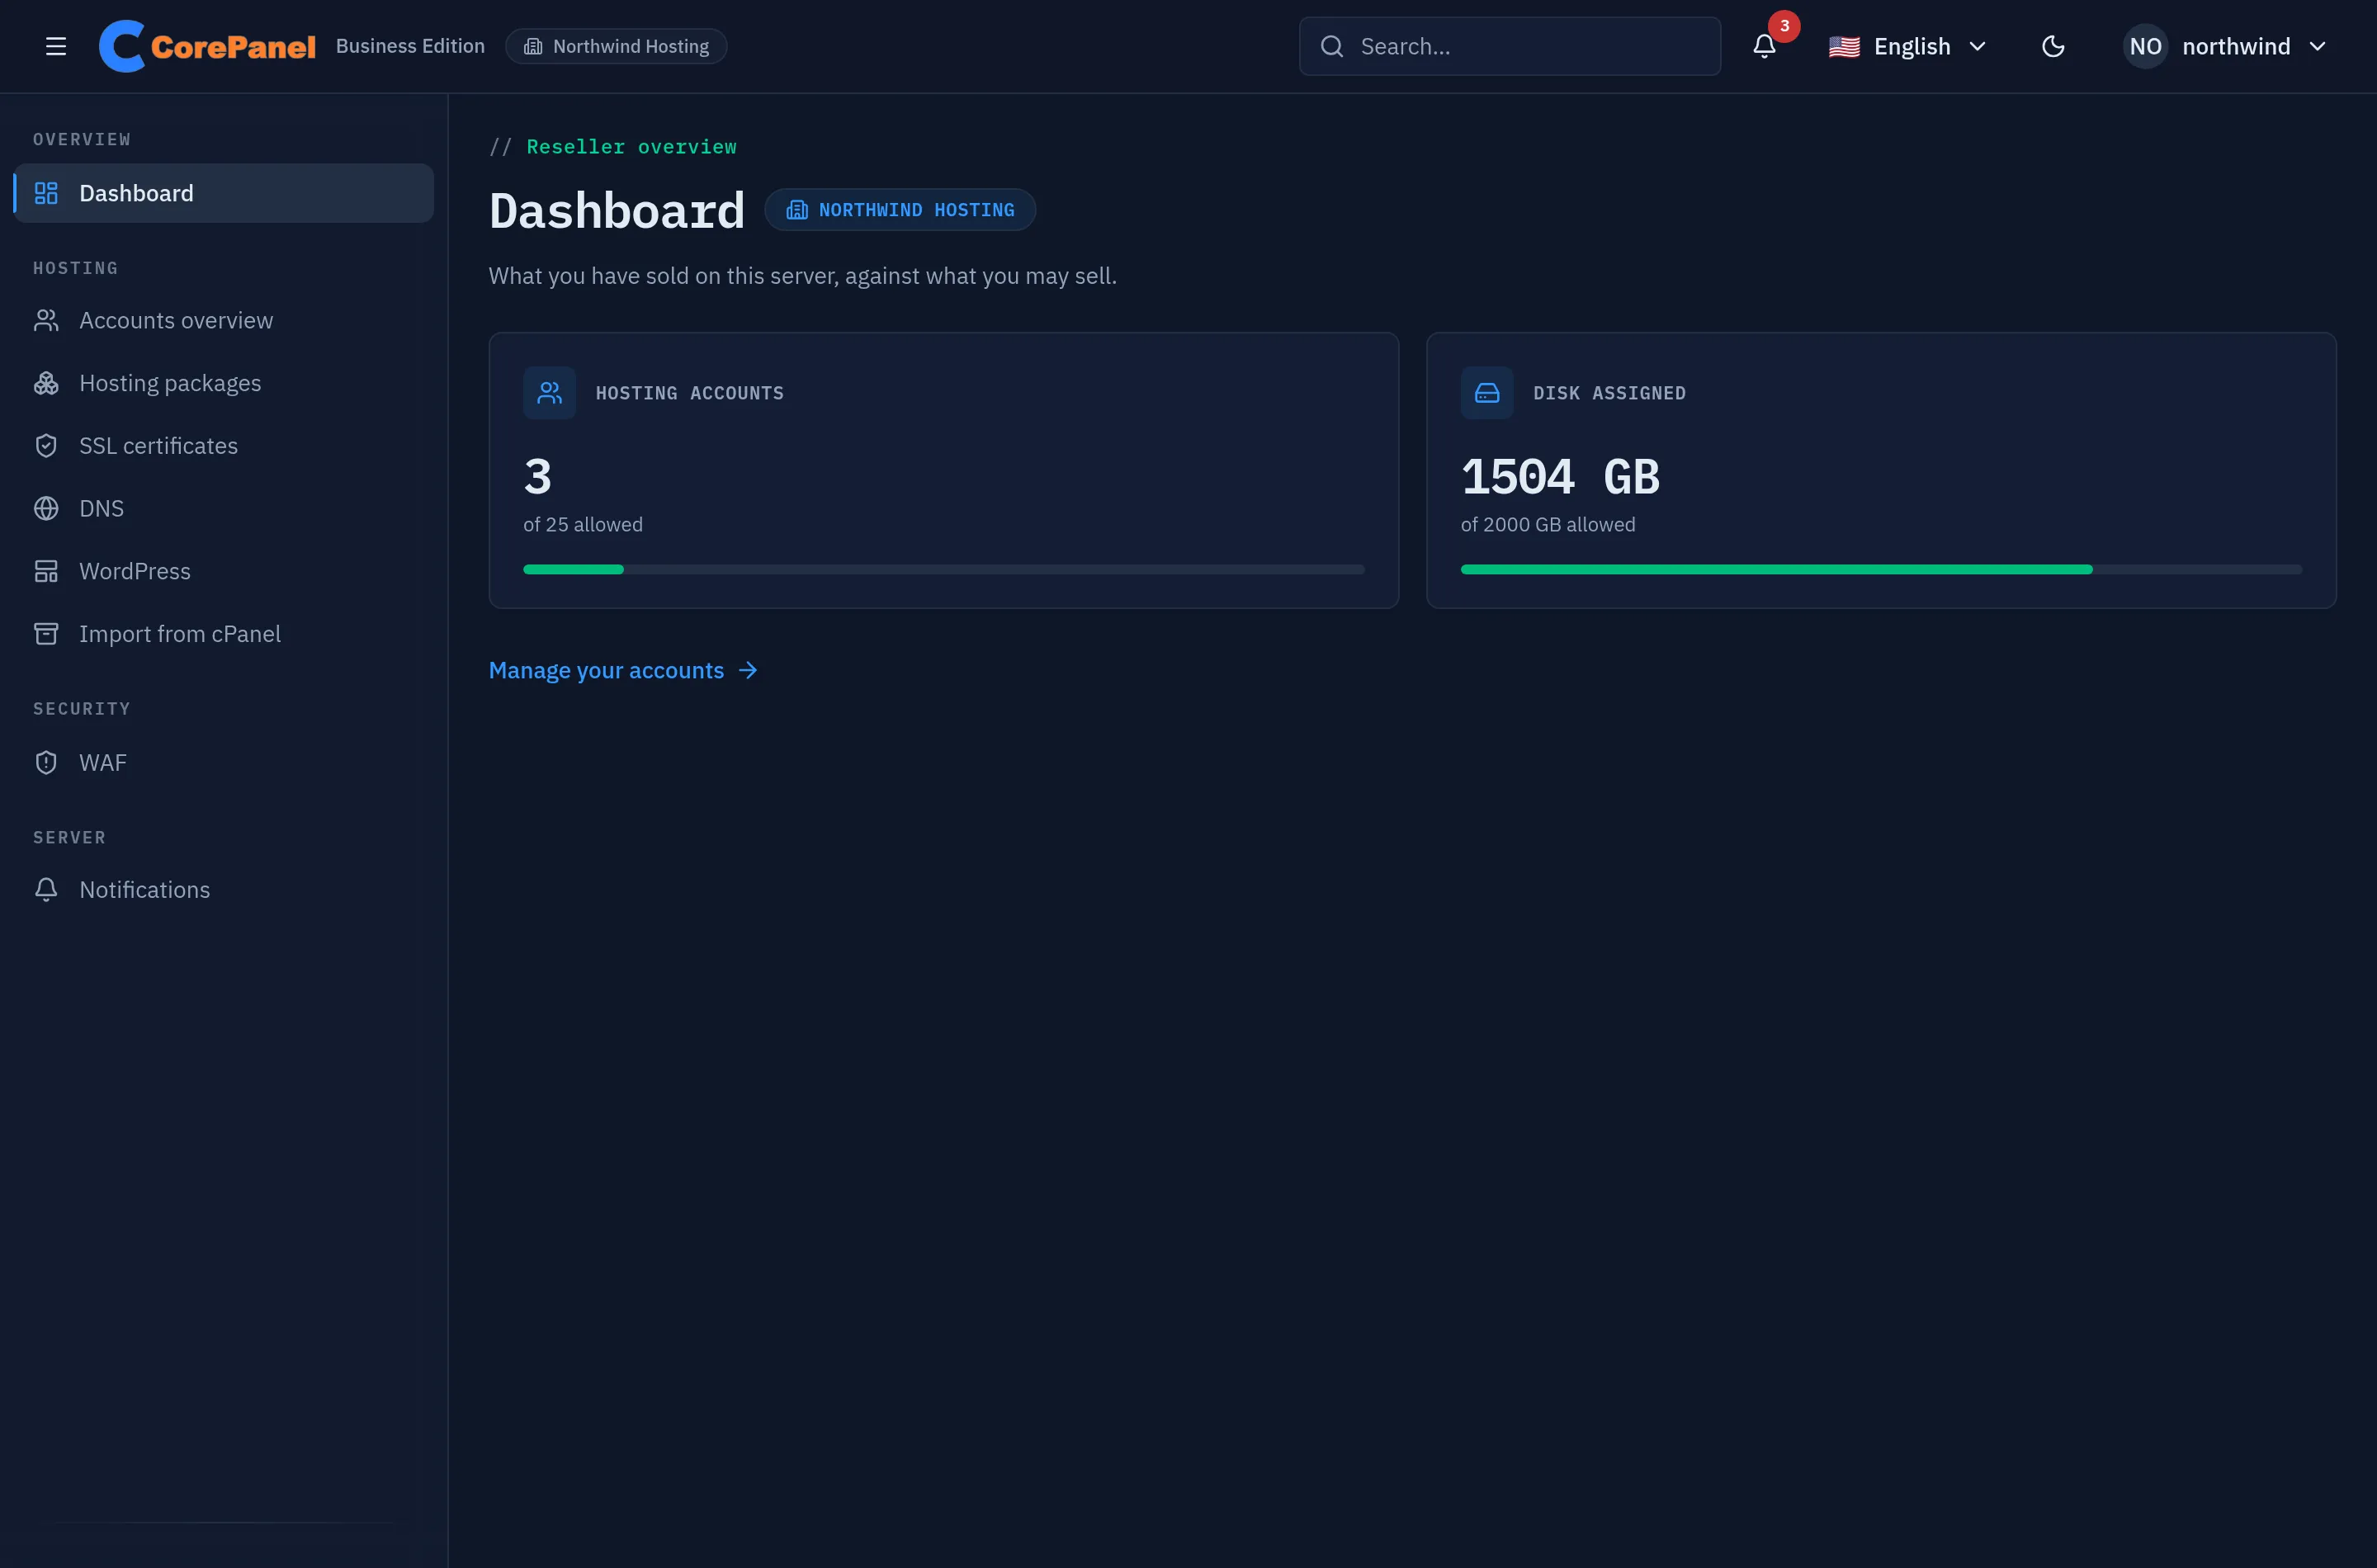
Task: Open the WAF security page
Action: click(x=224, y=763)
